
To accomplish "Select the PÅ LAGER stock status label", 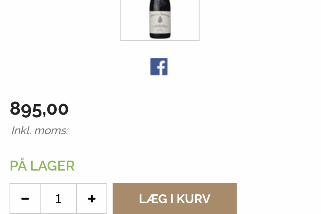I will point(42,165).
